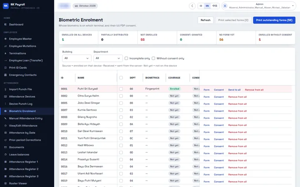Click the Employee Mutations sidebar icon
Screen dimensions: 300x187
point(5,46)
